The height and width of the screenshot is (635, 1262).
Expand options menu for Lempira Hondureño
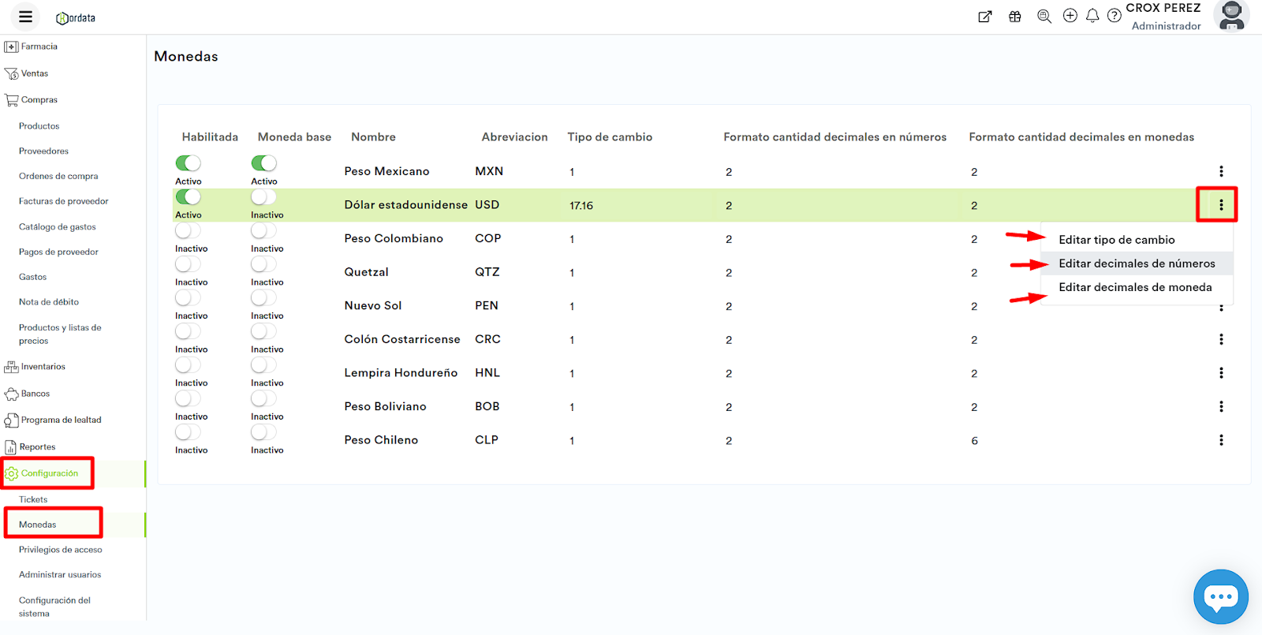coord(1221,373)
